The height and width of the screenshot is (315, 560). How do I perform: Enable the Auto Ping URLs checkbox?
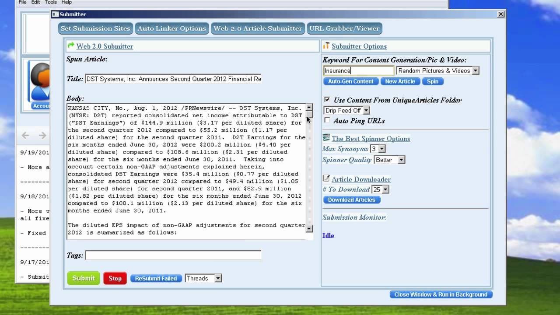click(327, 120)
